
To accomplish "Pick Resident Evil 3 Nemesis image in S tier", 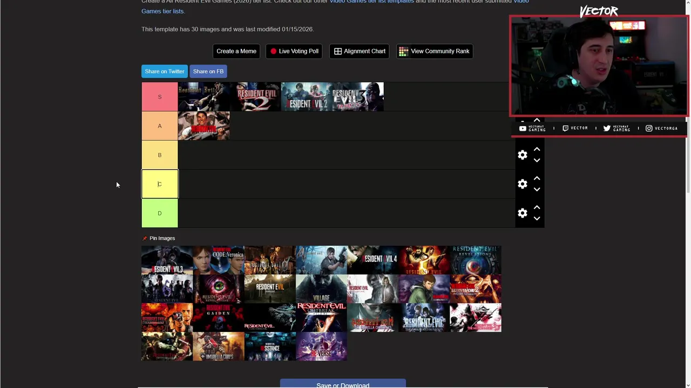I will coord(358,97).
